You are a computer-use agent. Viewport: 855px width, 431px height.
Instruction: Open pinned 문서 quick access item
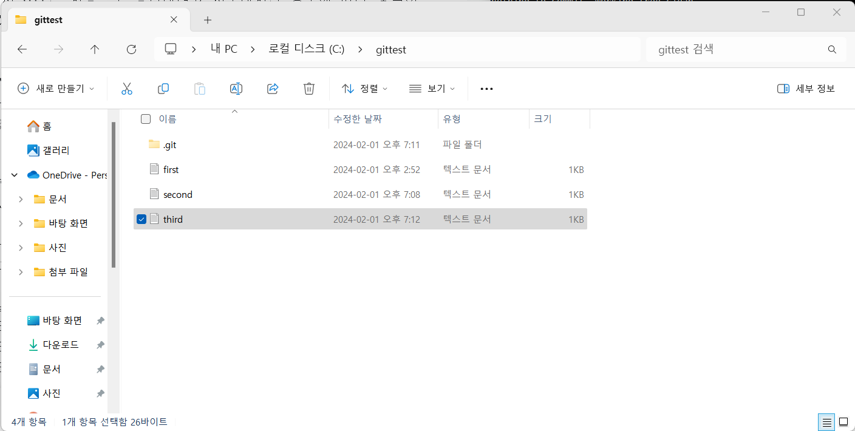click(44, 369)
